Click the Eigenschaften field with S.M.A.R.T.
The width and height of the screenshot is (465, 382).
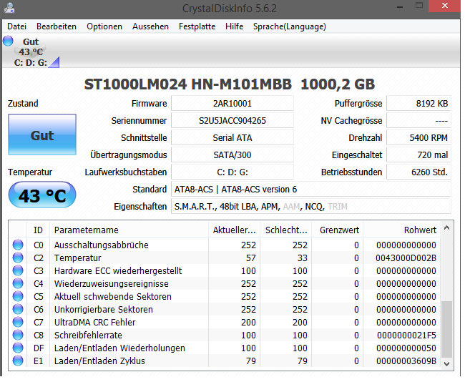pos(311,207)
